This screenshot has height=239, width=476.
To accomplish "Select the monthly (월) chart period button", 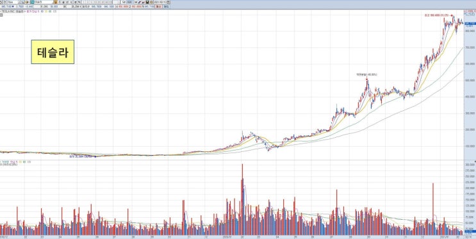I will tap(67, 2).
